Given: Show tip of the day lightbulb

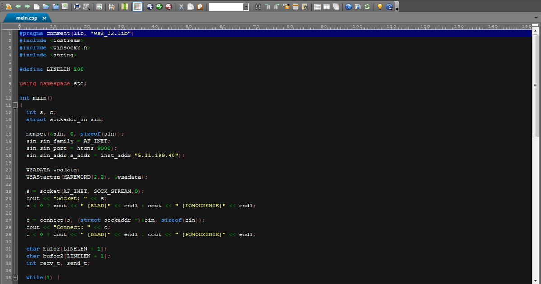Looking at the screenshot, I should 380,7.
